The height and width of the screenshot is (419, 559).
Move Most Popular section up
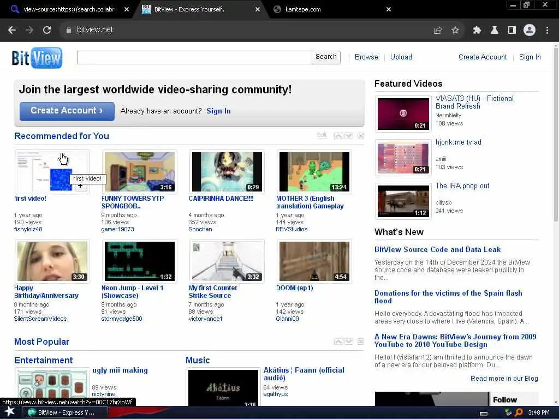tap(338, 342)
